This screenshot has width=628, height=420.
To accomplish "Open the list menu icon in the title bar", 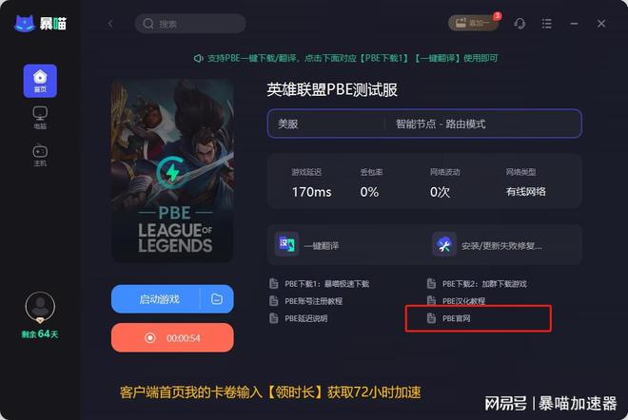I will pos(547,24).
